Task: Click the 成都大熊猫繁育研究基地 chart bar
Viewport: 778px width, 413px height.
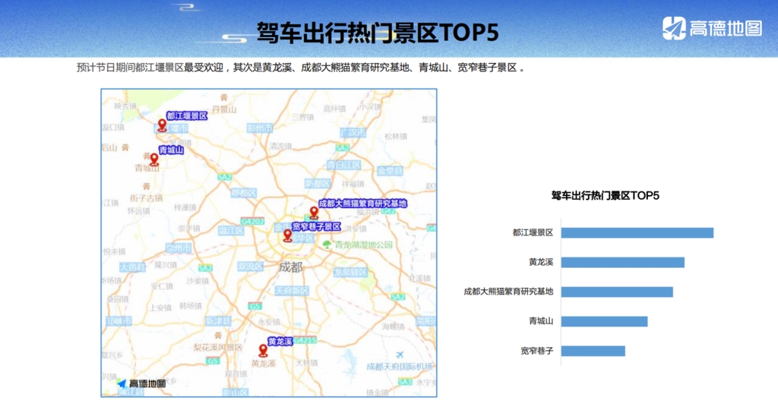Action: 617,292
